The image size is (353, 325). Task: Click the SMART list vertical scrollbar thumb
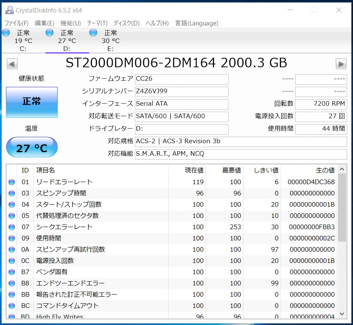coord(342,207)
